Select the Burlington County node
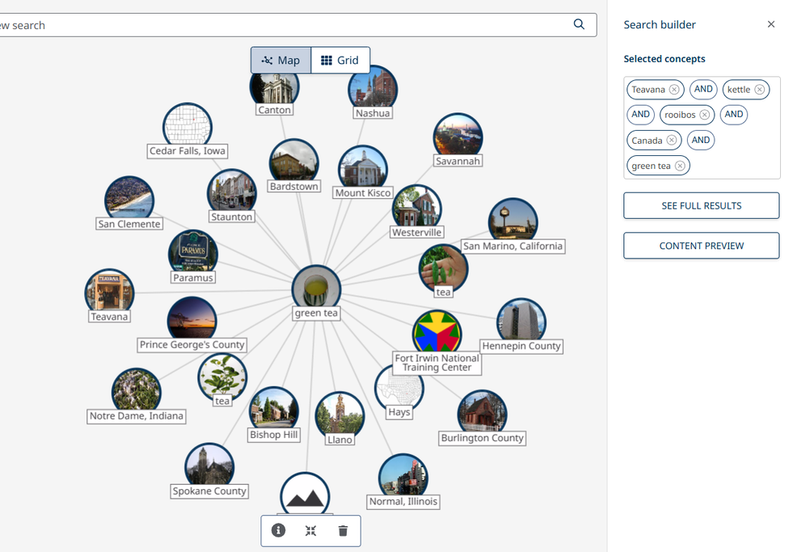 [x=483, y=415]
